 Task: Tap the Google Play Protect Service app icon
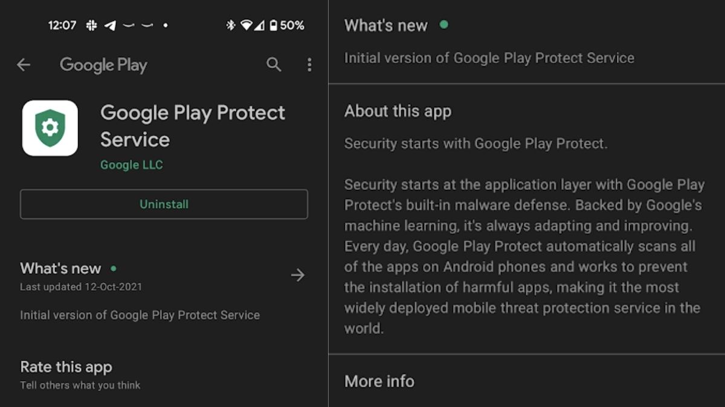(50, 128)
